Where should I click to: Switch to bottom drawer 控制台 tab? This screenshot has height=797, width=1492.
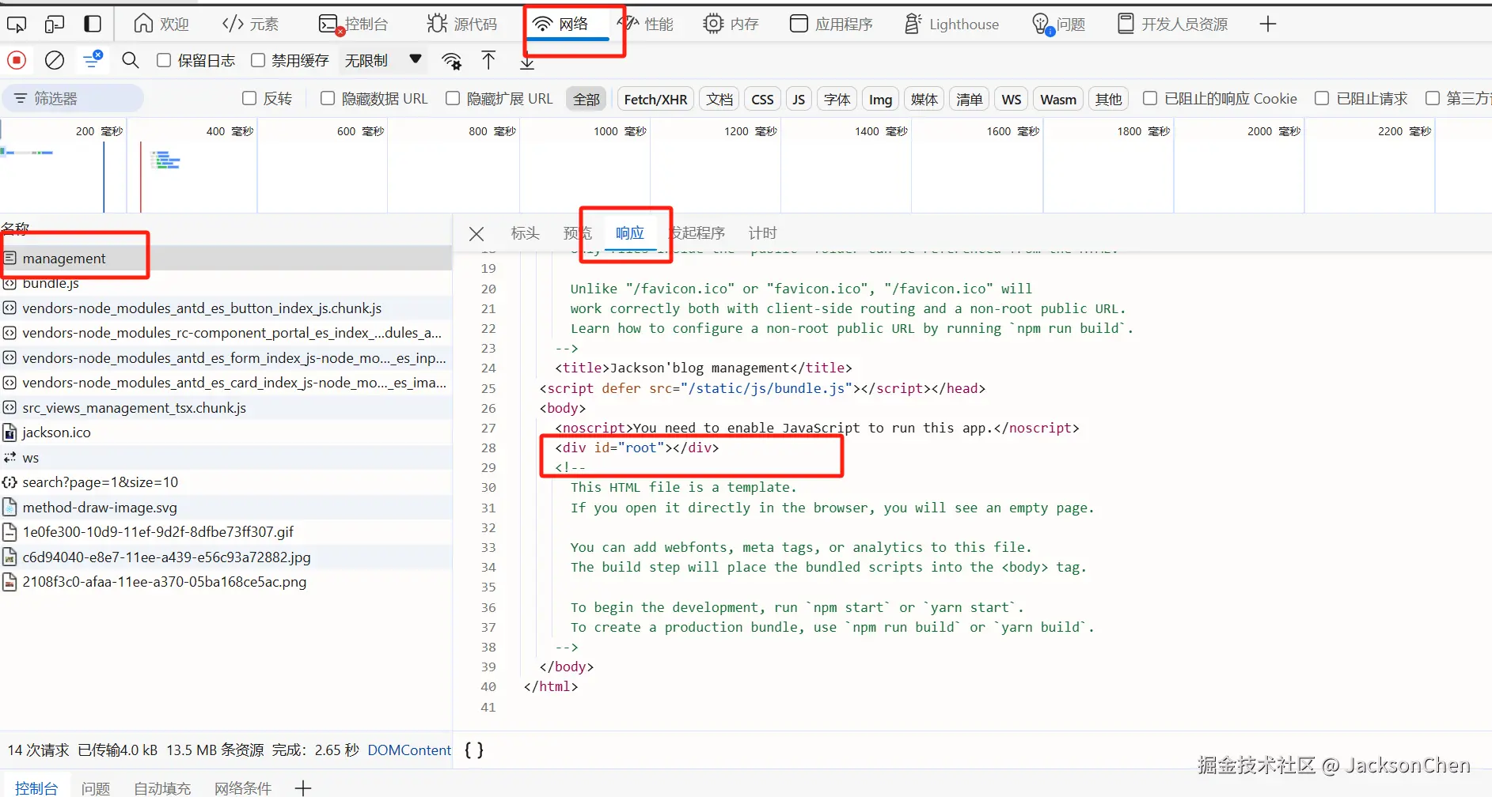(x=36, y=788)
